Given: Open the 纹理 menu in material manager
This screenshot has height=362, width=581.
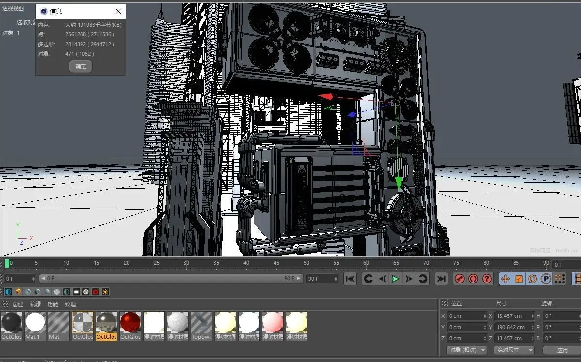Looking at the screenshot, I should point(70,304).
